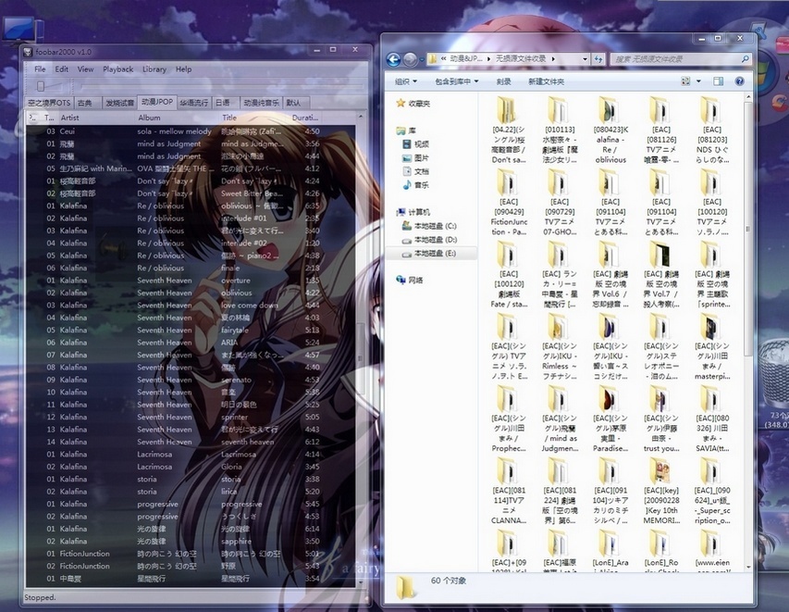
Task: Open the 文档 library in navigation pane
Action: coord(415,171)
